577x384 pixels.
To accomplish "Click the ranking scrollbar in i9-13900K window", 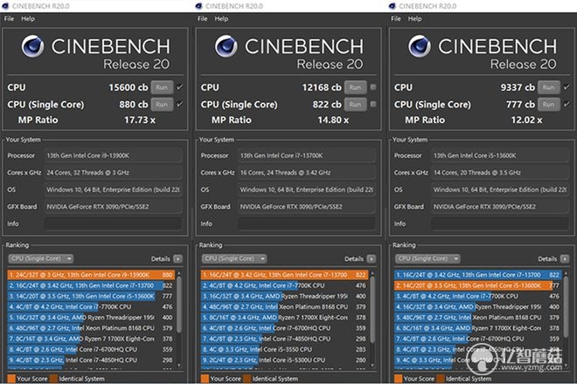I will point(179,305).
